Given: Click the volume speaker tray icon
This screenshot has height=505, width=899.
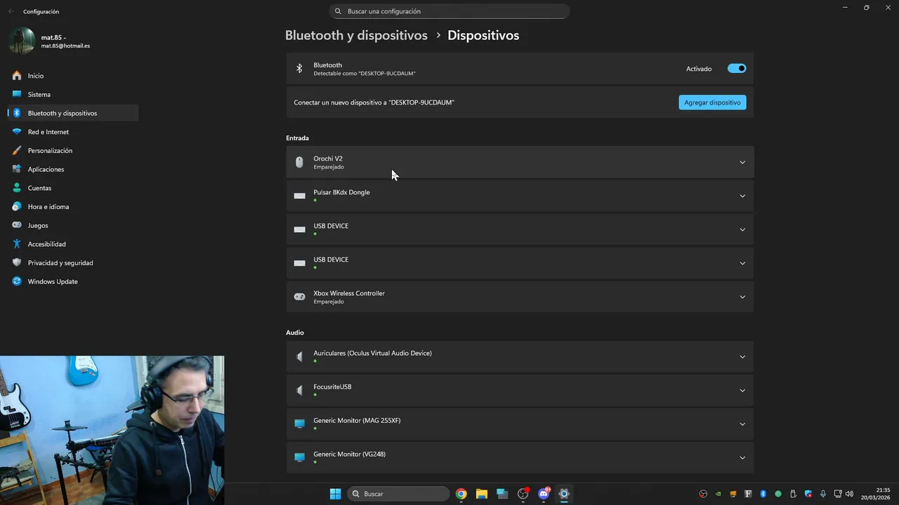Looking at the screenshot, I should (x=849, y=494).
